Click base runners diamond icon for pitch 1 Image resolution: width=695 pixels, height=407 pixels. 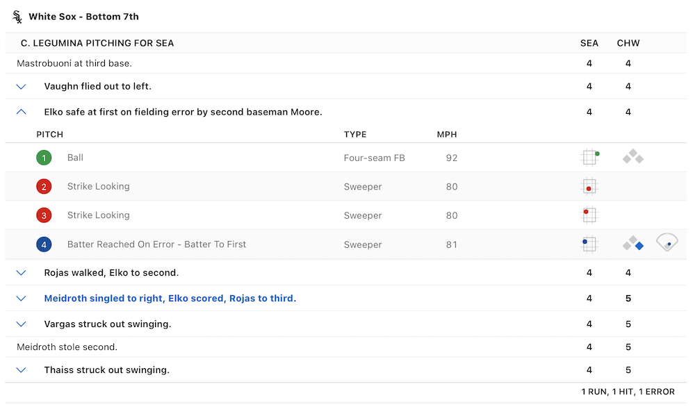[x=632, y=158]
